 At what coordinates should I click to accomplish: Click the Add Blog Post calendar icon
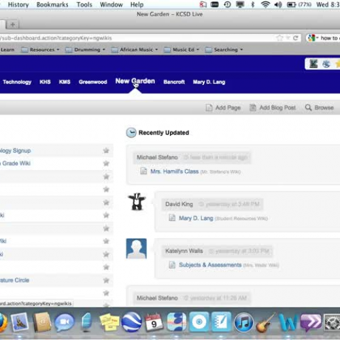(253, 107)
